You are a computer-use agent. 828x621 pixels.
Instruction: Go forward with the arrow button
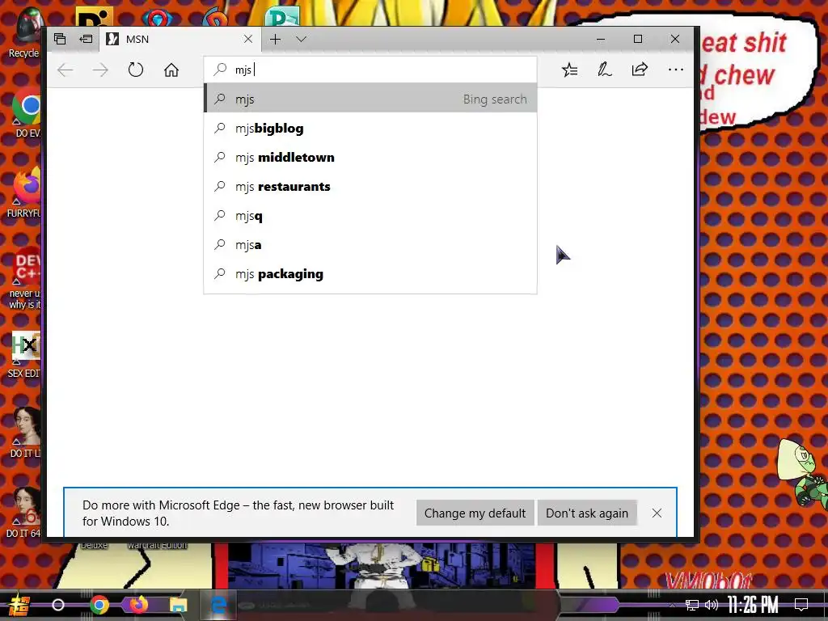tap(100, 70)
